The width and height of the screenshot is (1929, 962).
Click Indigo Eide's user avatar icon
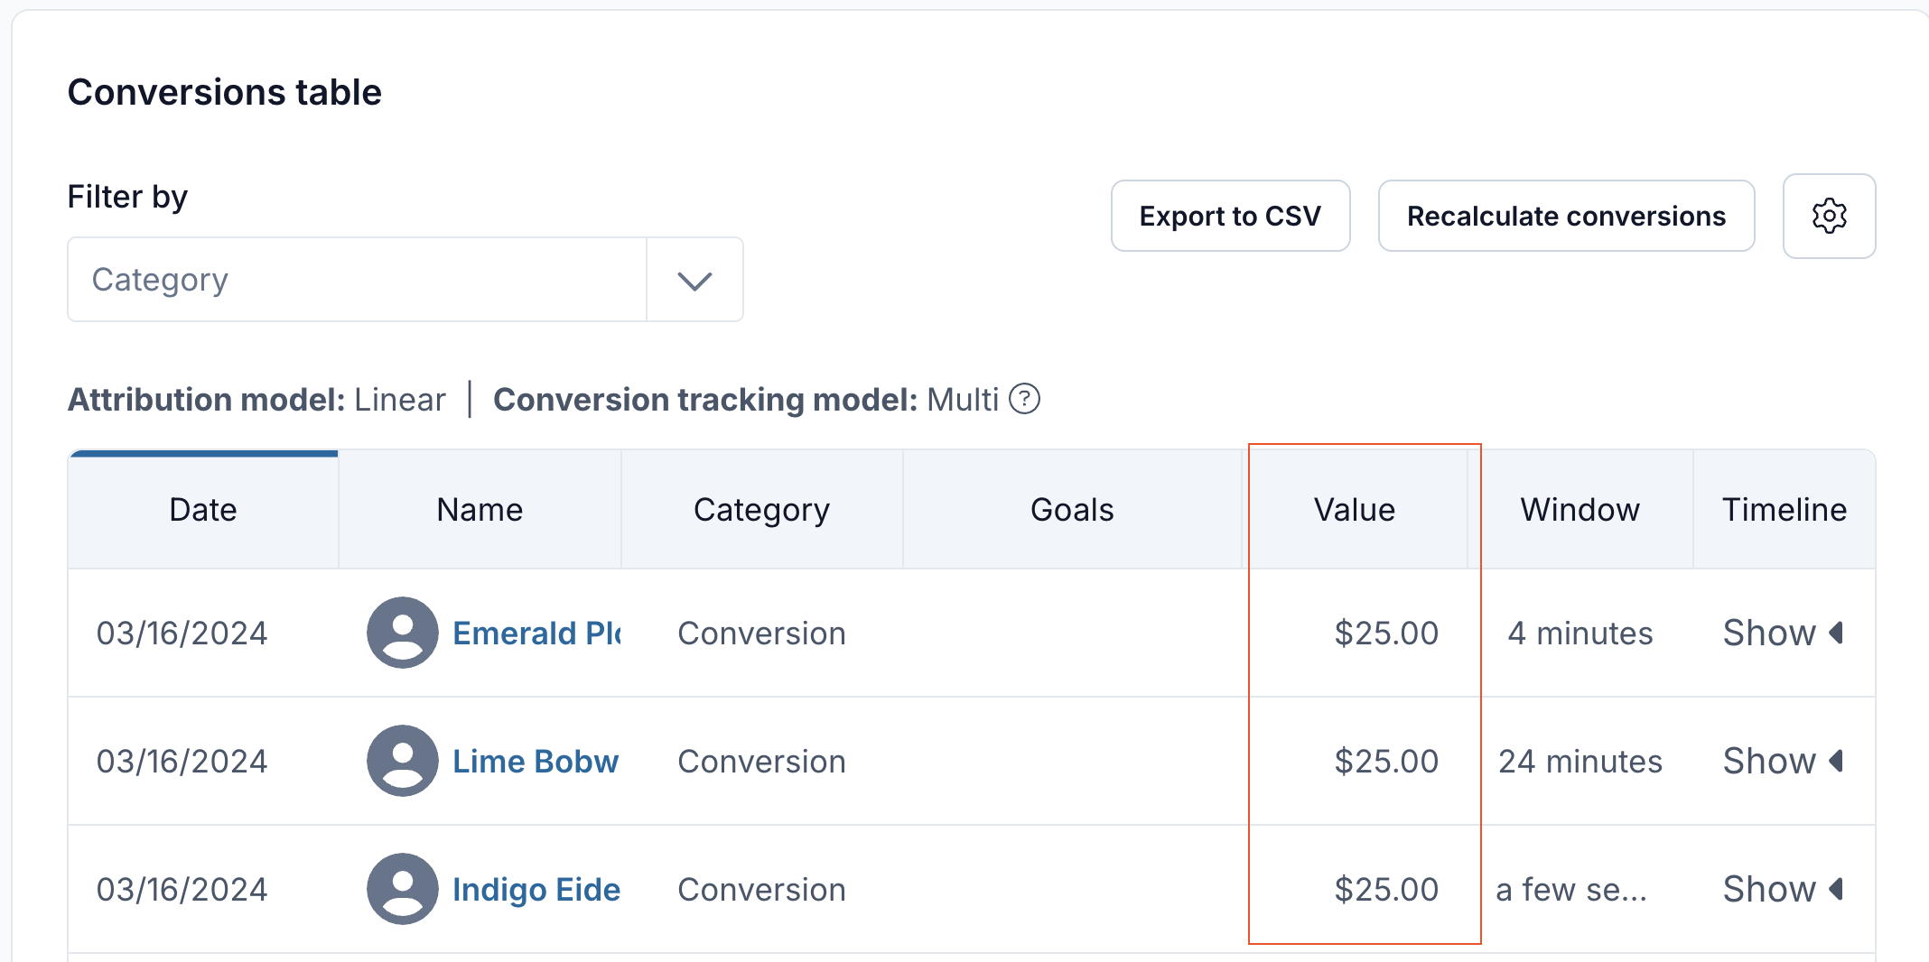point(402,889)
